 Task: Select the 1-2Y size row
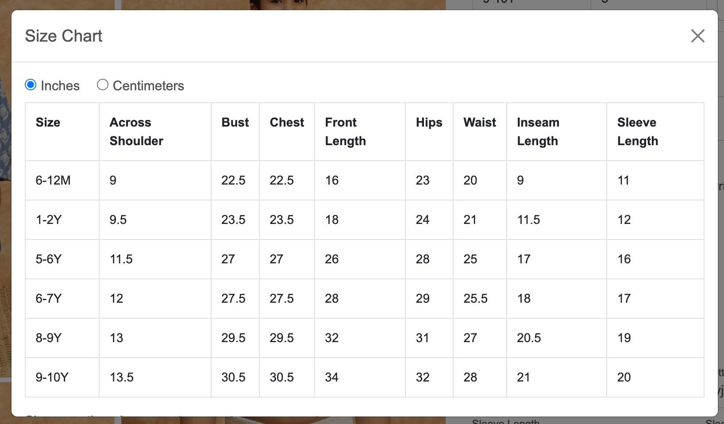click(x=365, y=220)
